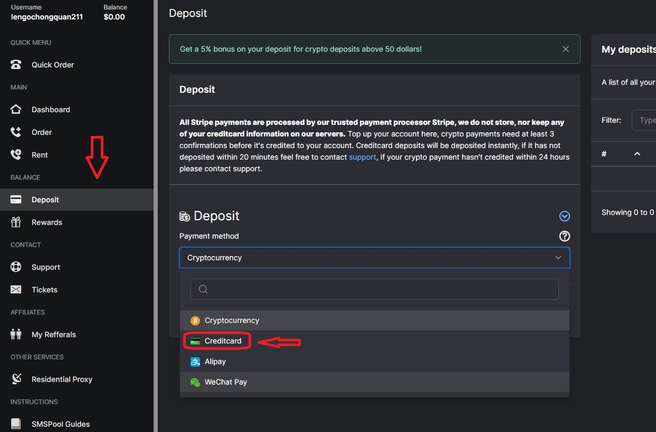656x432 pixels.
Task: Collapse the Deposit section with blue chevron
Action: click(565, 216)
